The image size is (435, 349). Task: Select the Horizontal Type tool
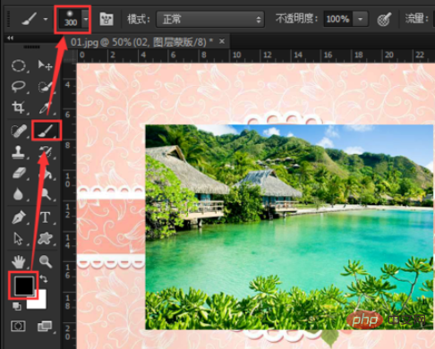point(46,217)
